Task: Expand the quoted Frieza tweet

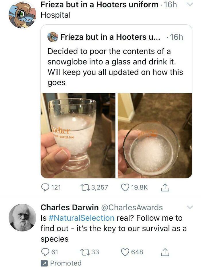Action: [115, 66]
